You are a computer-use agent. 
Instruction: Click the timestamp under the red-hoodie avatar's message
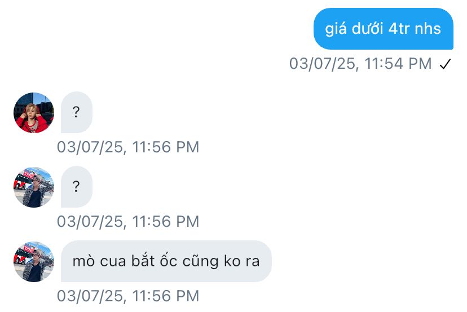[x=128, y=147]
